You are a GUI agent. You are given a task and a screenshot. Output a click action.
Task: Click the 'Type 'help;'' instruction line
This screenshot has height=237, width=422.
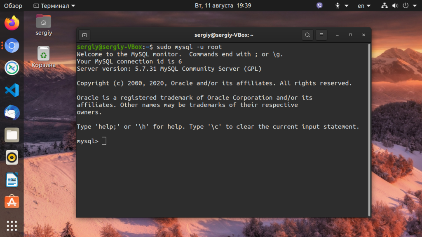[x=218, y=127]
